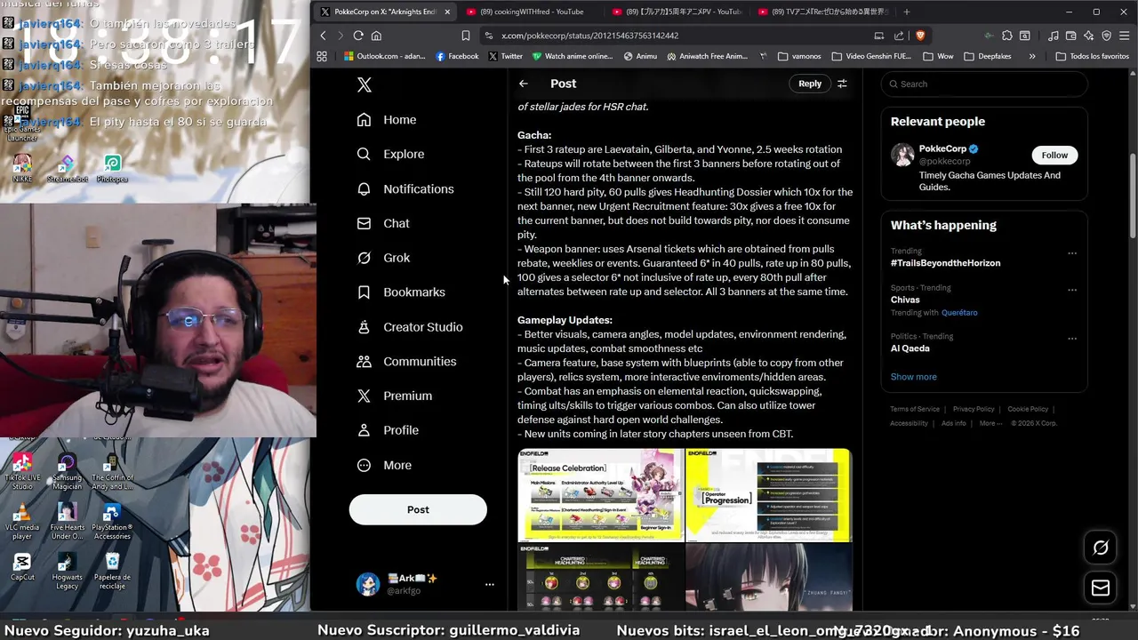Image resolution: width=1138 pixels, height=640 pixels.
Task: Open Communities in X sidebar
Action: click(406, 362)
